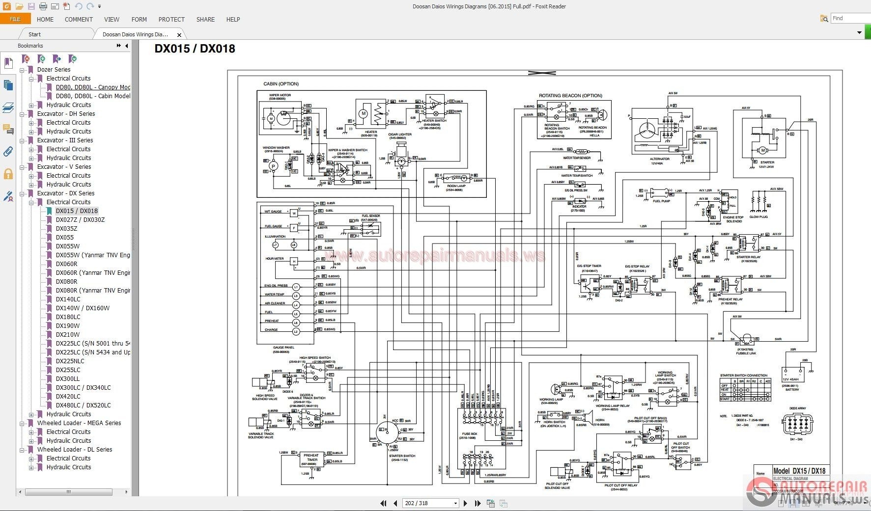
Task: Open the Attachments panel
Action: point(8,151)
